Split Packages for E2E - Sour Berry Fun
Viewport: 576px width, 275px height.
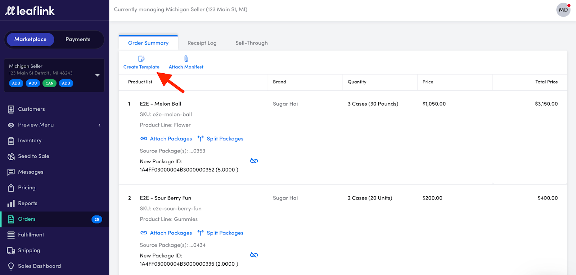[225, 233]
